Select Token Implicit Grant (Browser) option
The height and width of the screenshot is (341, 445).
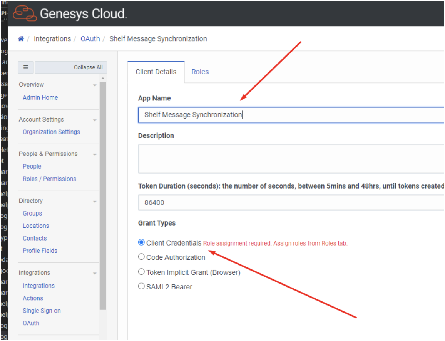pyautogui.click(x=141, y=272)
